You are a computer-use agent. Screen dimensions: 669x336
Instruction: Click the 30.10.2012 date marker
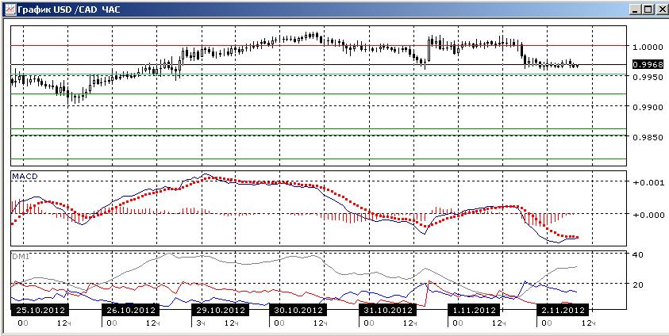(x=298, y=310)
